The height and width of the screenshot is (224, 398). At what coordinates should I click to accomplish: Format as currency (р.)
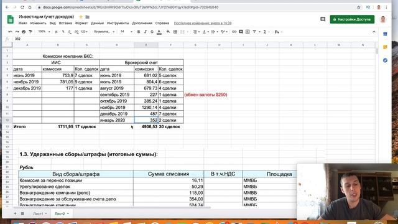click(x=57, y=32)
